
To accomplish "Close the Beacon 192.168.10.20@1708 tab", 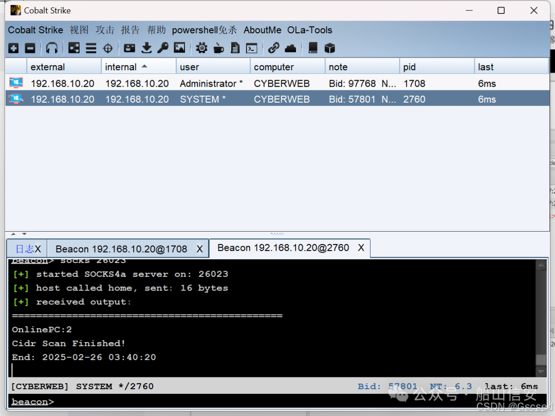I will click(x=199, y=249).
